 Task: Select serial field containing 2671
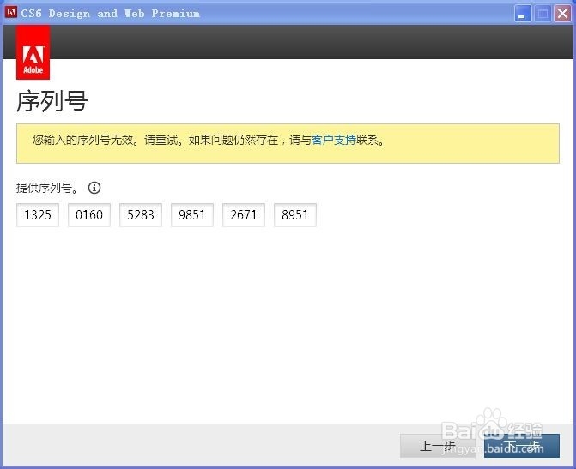244,215
